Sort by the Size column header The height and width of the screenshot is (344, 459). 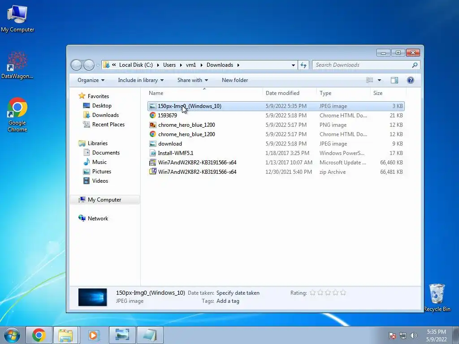388,93
